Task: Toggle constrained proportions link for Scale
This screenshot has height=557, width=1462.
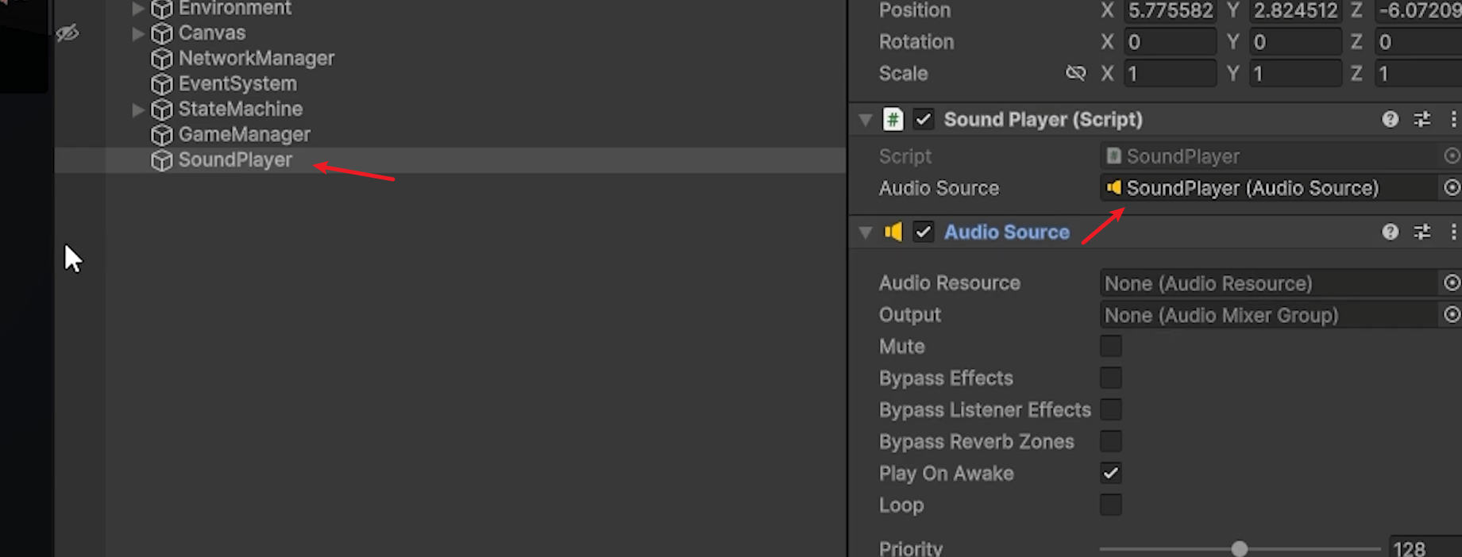Action: pyautogui.click(x=1075, y=74)
